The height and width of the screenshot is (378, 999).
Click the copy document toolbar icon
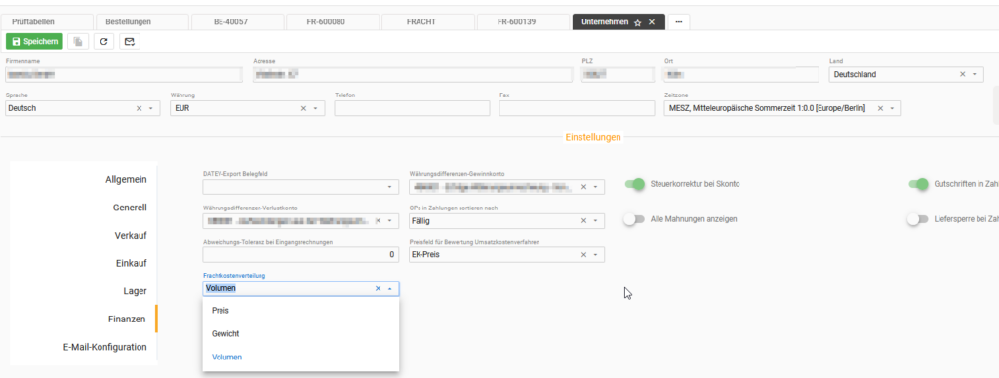(78, 41)
